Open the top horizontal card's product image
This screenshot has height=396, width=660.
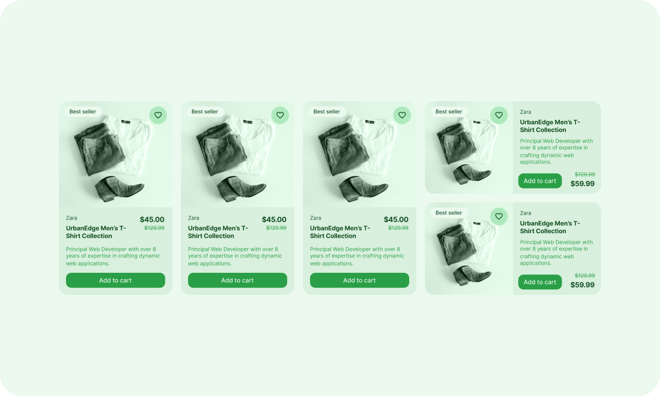coord(469,147)
